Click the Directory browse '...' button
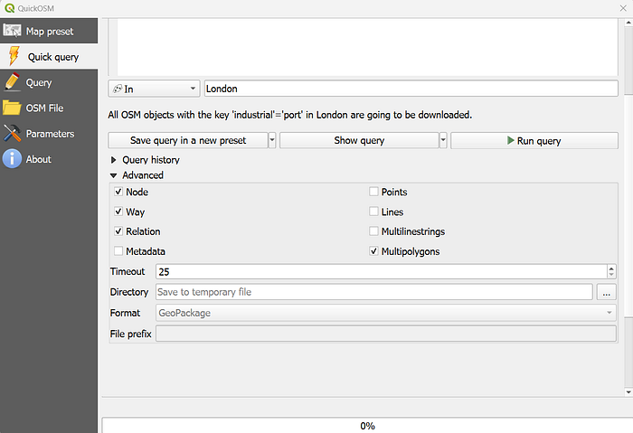Image resolution: width=633 pixels, height=433 pixels. (x=607, y=292)
